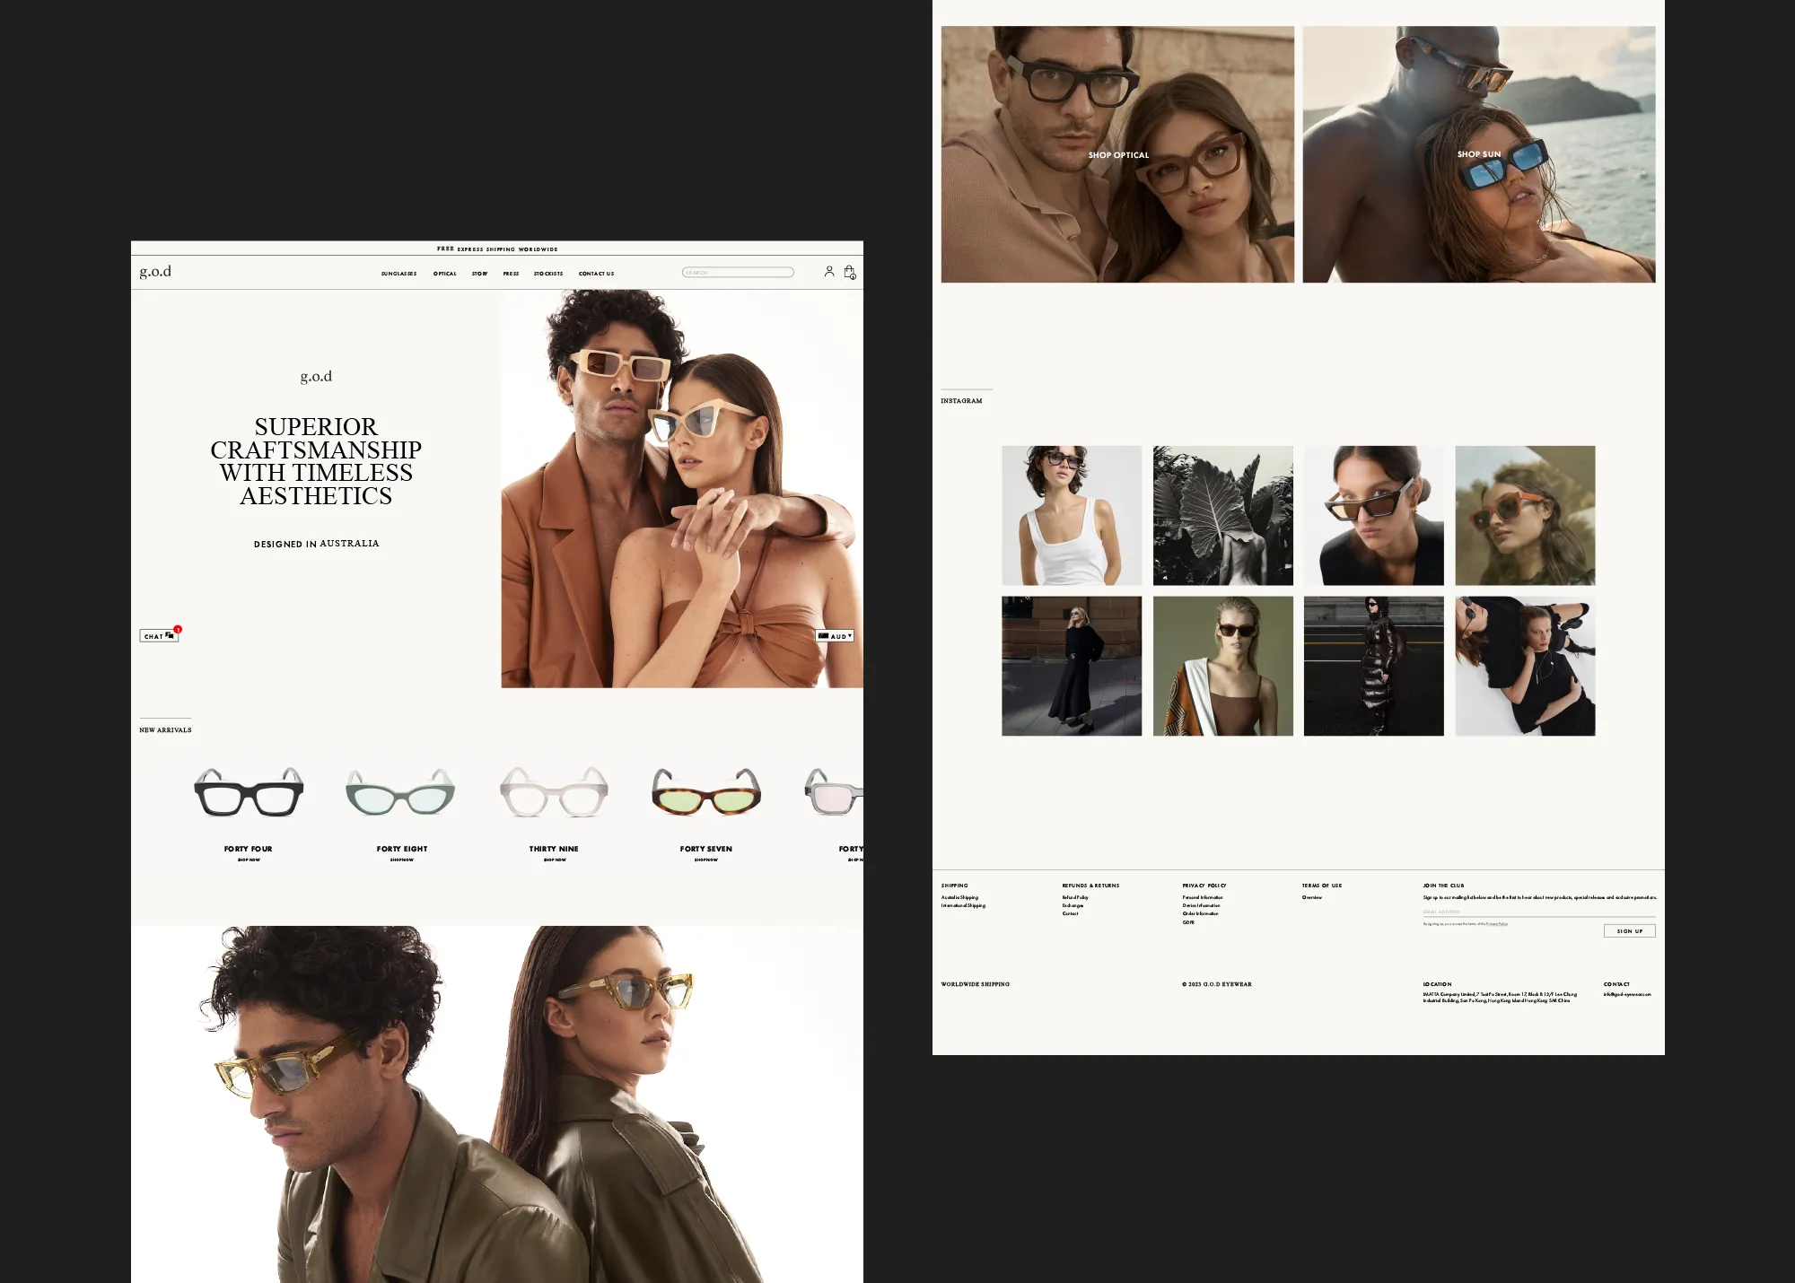1795x1283 pixels.
Task: Open the Contact Us menu item
Action: [597, 274]
